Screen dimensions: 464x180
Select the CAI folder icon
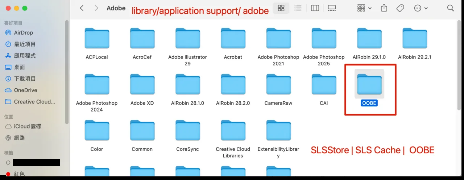click(x=324, y=84)
